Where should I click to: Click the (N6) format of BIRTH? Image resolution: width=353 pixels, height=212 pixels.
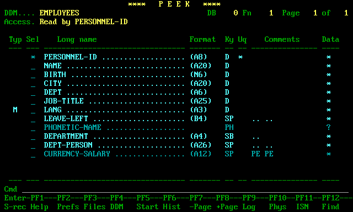[199, 74]
